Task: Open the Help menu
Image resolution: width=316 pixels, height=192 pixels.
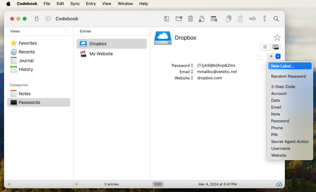Action: coord(143,4)
